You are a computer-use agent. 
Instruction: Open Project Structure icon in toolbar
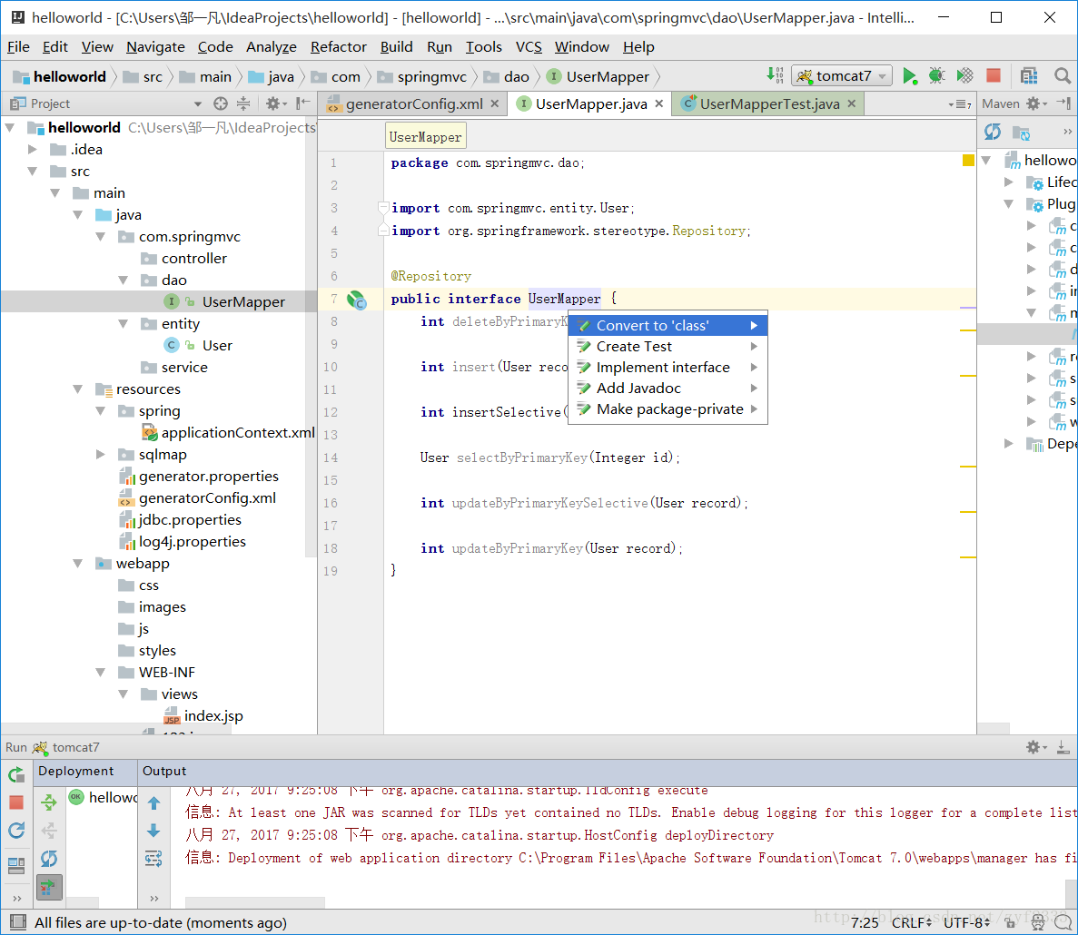1028,75
